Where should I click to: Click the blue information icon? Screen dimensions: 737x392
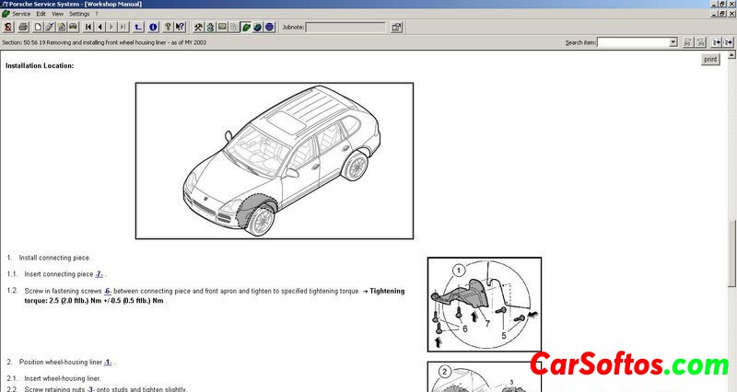tap(153, 27)
